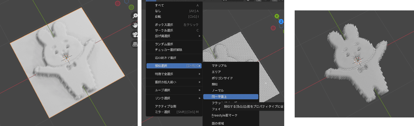Image resolution: width=414 pixels, height=126 pixels.
Task: Select ポリゴンサイド in similar-select submenu
Action: point(230,78)
